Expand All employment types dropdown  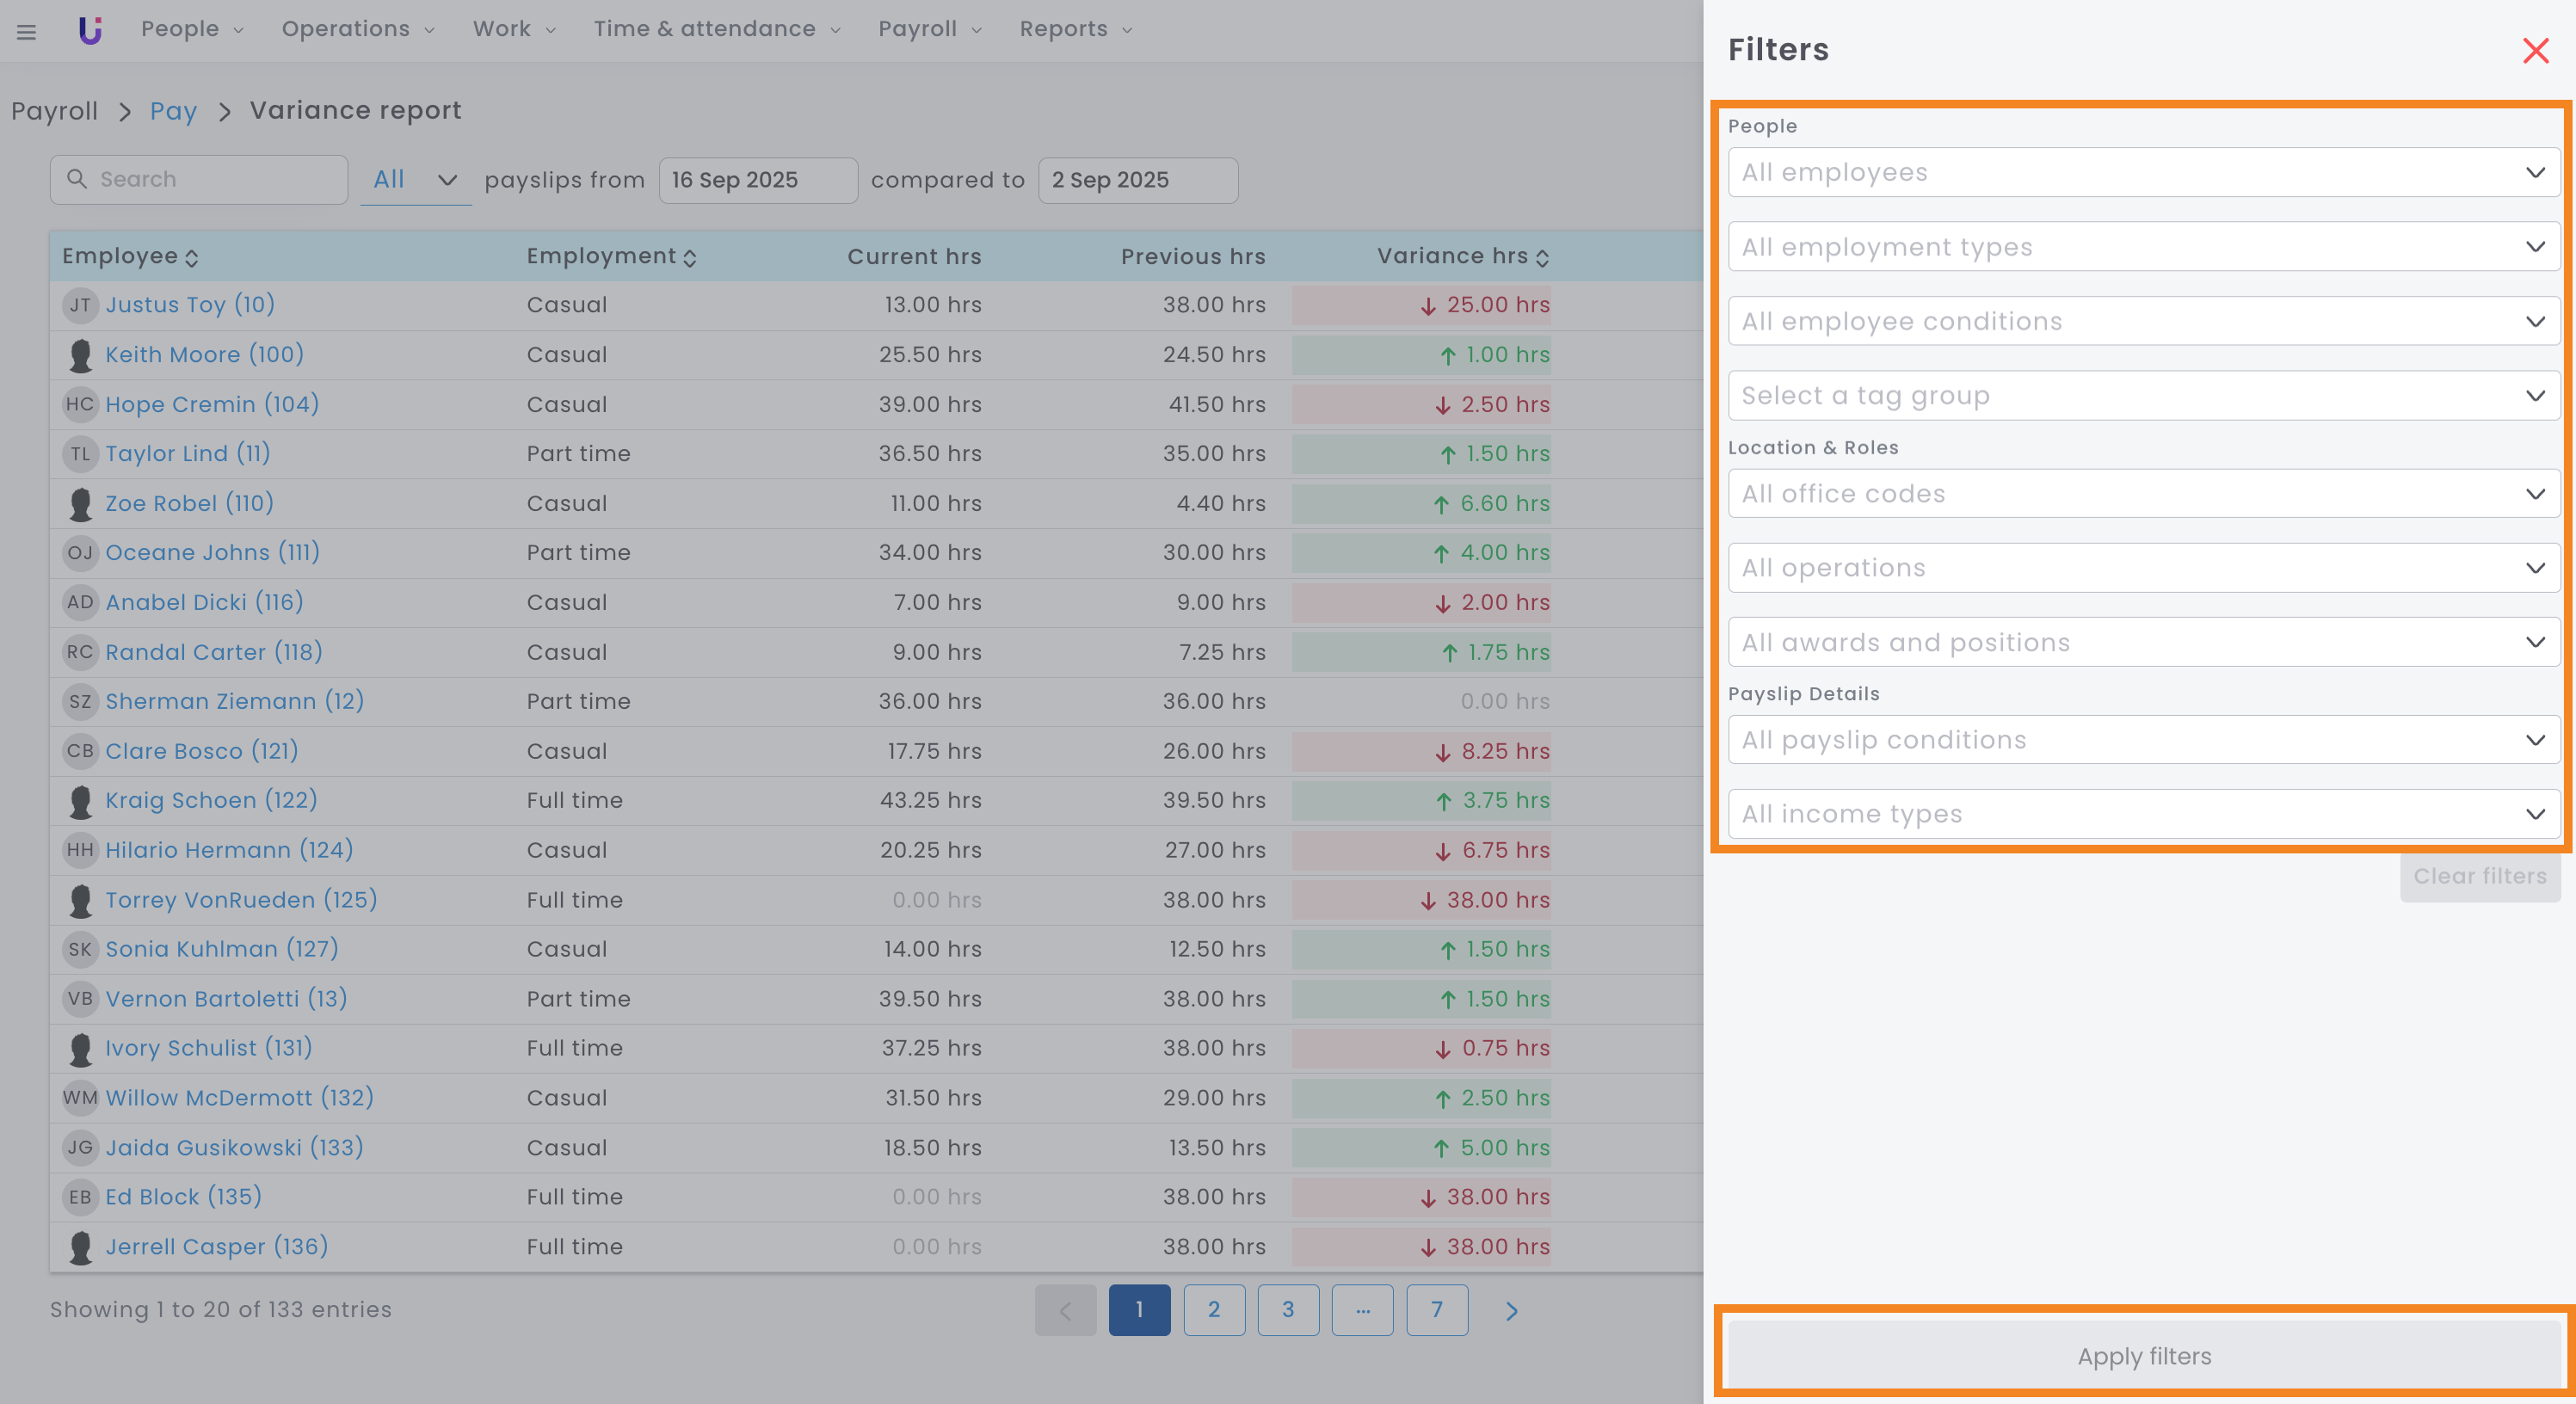point(2143,247)
